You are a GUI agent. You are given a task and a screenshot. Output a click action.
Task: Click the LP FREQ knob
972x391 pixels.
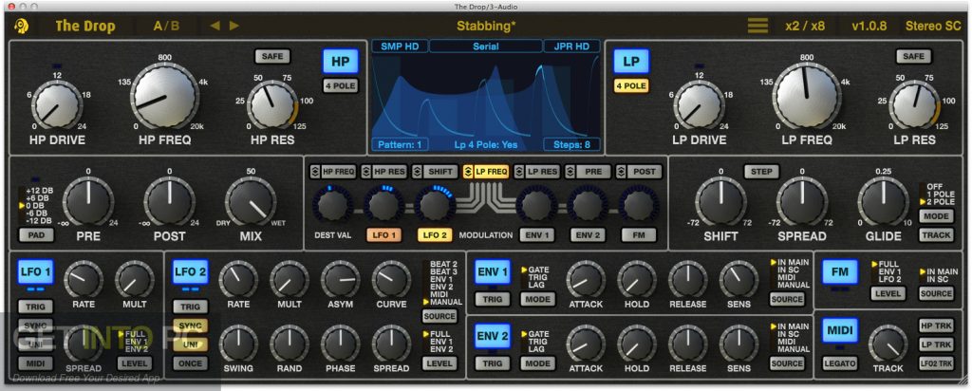[x=807, y=98]
